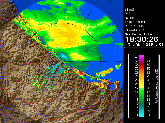165x123 pixels.
Task: Click the 'Max Range:80 km' line
Action: 138,34
